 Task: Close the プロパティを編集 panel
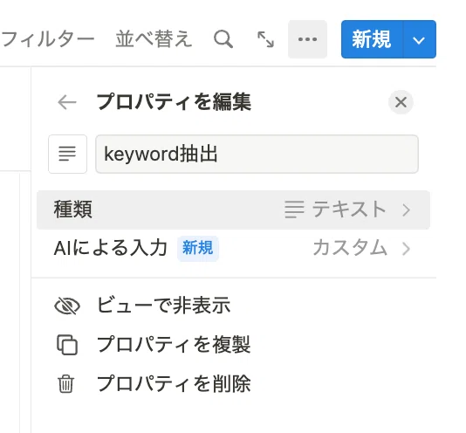[x=401, y=102]
